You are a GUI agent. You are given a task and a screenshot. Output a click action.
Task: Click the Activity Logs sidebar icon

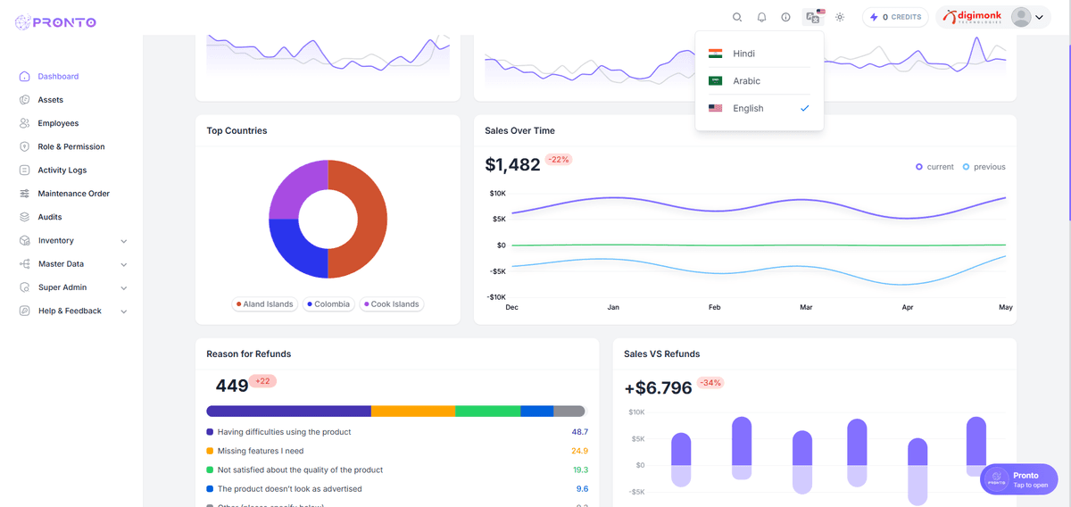click(25, 170)
